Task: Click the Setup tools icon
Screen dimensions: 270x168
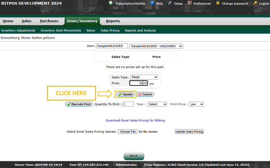Action: [170, 3]
